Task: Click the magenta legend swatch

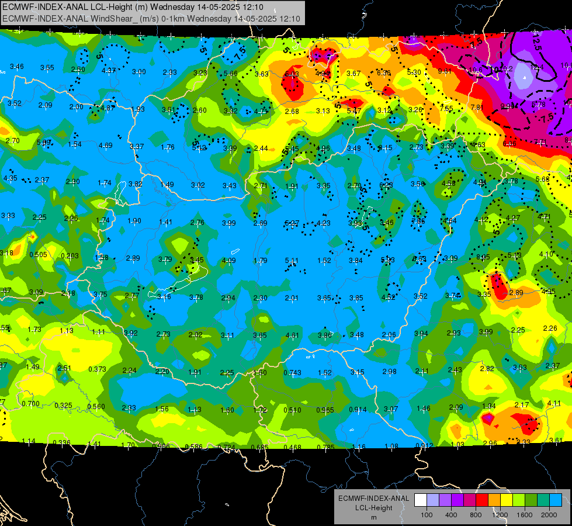Action: point(470,500)
